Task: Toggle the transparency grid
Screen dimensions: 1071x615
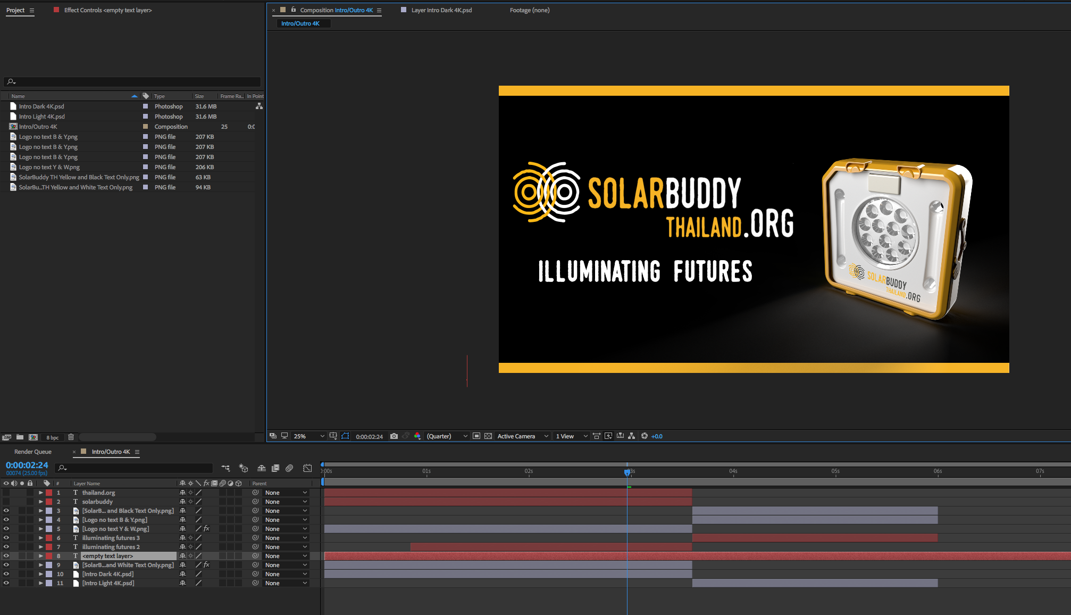Action: (488, 436)
